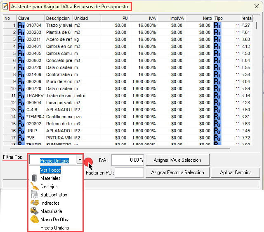The width and height of the screenshot is (264, 232).
Task: Choose the Destajos trowel icon option
Action: pos(35,186)
